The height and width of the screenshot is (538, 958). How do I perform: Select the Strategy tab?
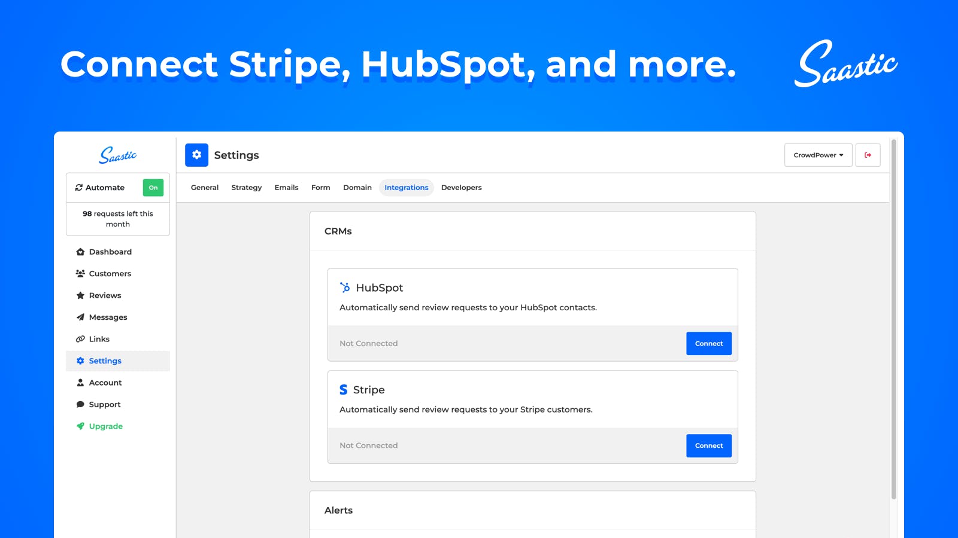(x=247, y=188)
